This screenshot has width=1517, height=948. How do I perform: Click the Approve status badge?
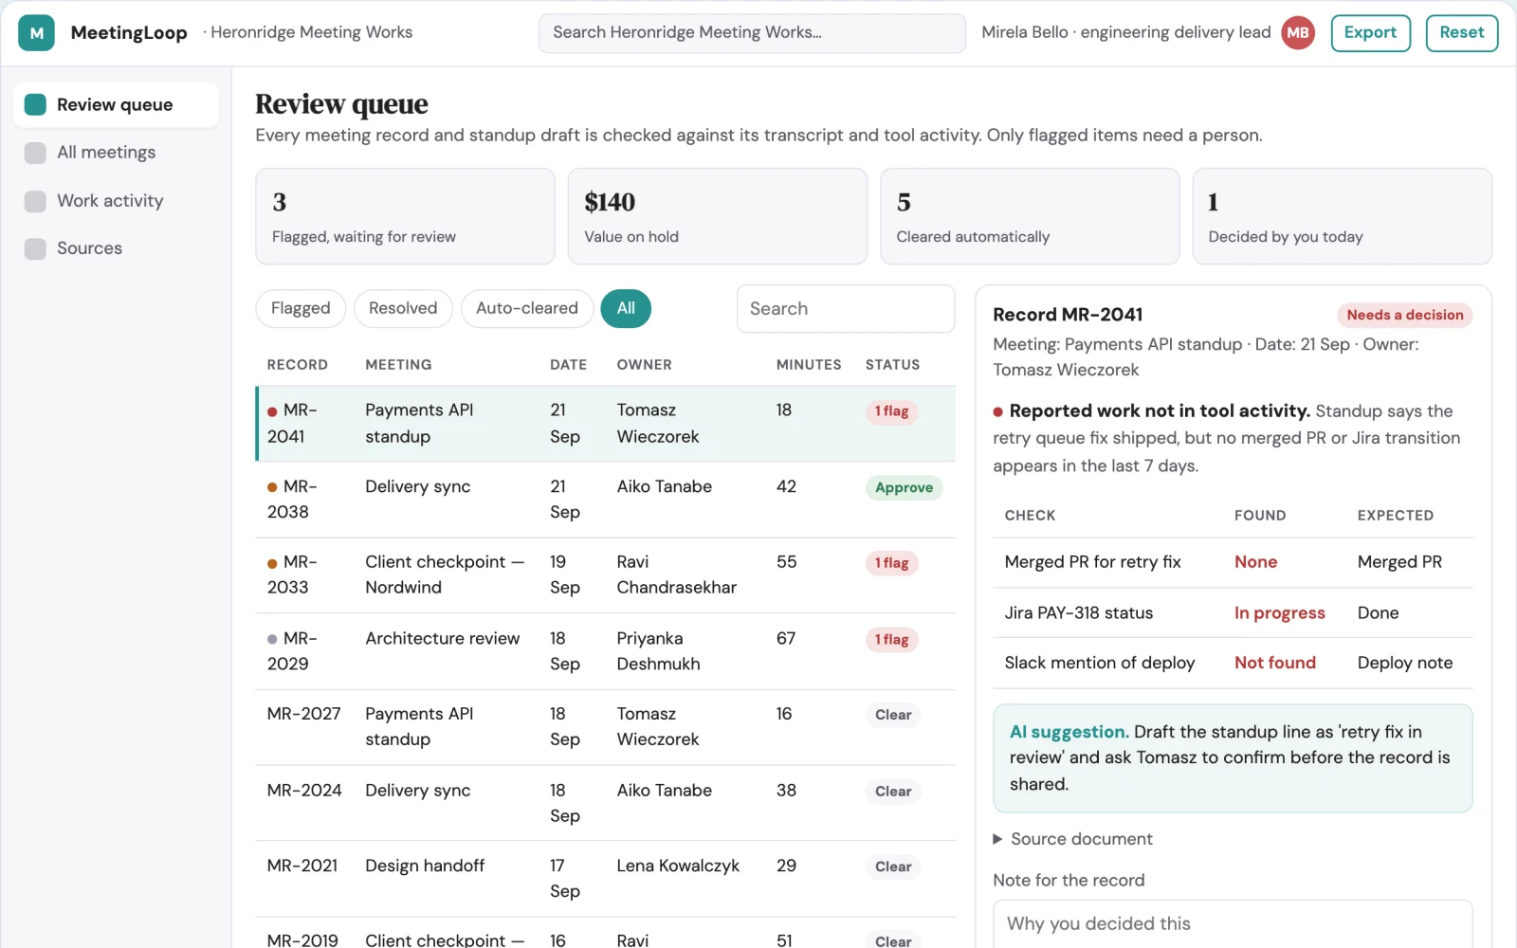pos(904,487)
